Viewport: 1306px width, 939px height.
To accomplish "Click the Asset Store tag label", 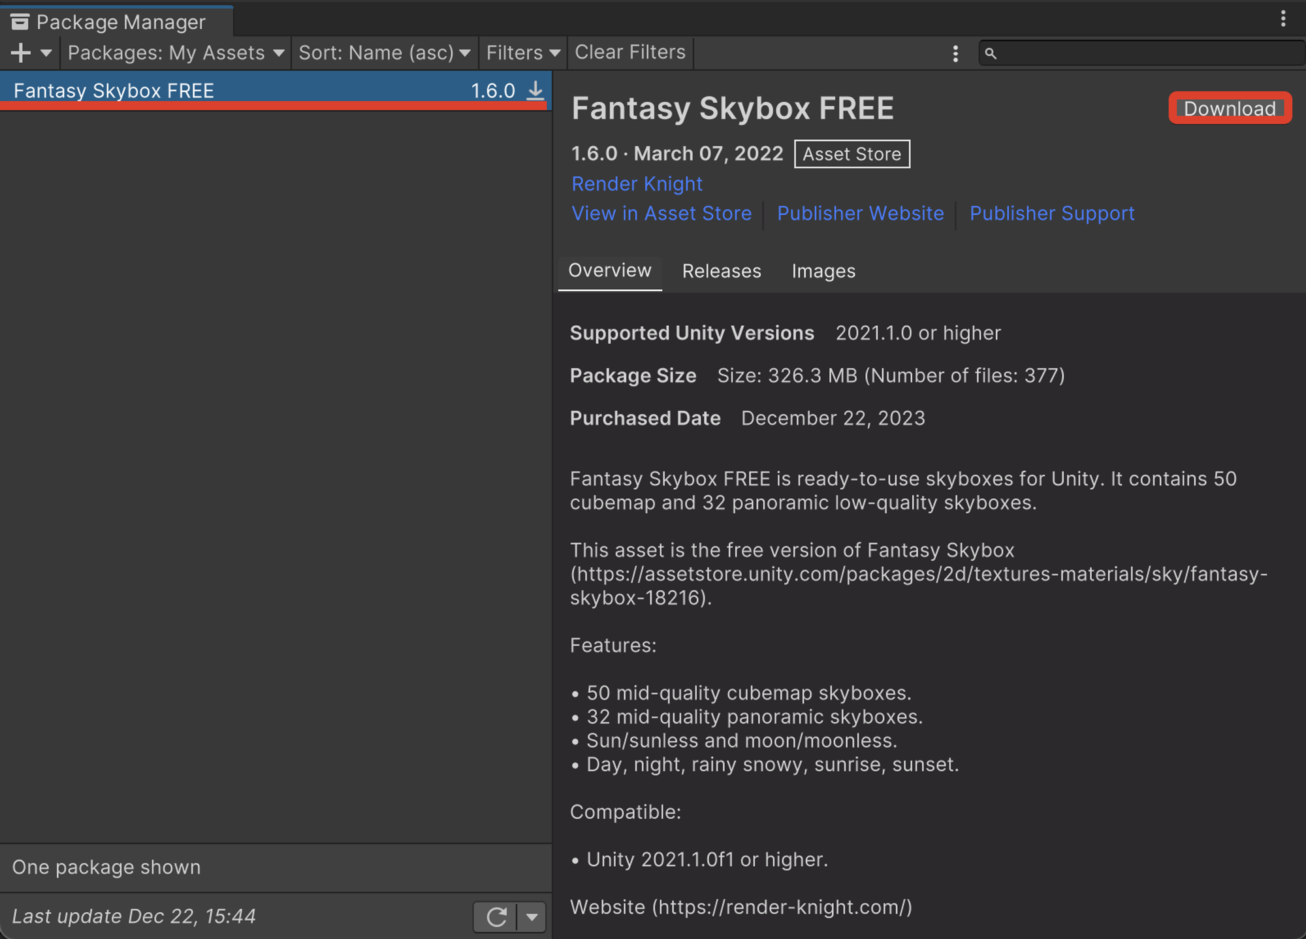I will tap(852, 154).
